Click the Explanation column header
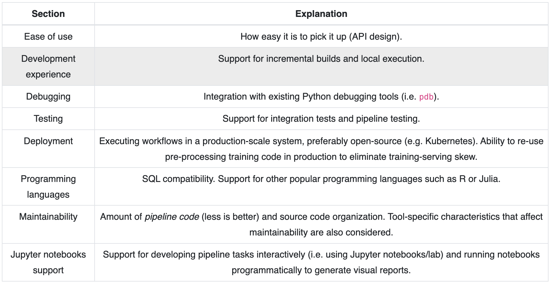Viewport: 551px width, 284px height. (x=321, y=14)
